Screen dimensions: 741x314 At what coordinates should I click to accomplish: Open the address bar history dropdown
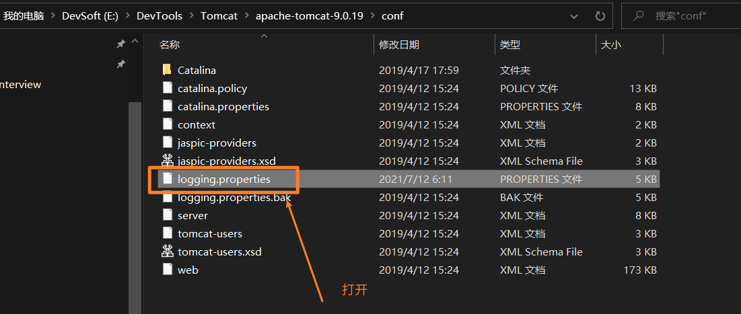573,15
